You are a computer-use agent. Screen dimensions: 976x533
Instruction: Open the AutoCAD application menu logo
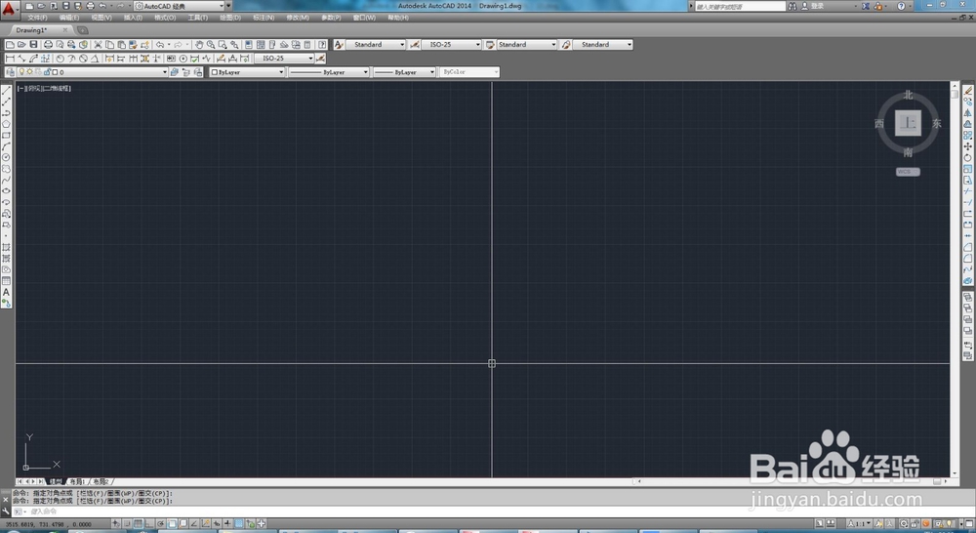[8, 8]
